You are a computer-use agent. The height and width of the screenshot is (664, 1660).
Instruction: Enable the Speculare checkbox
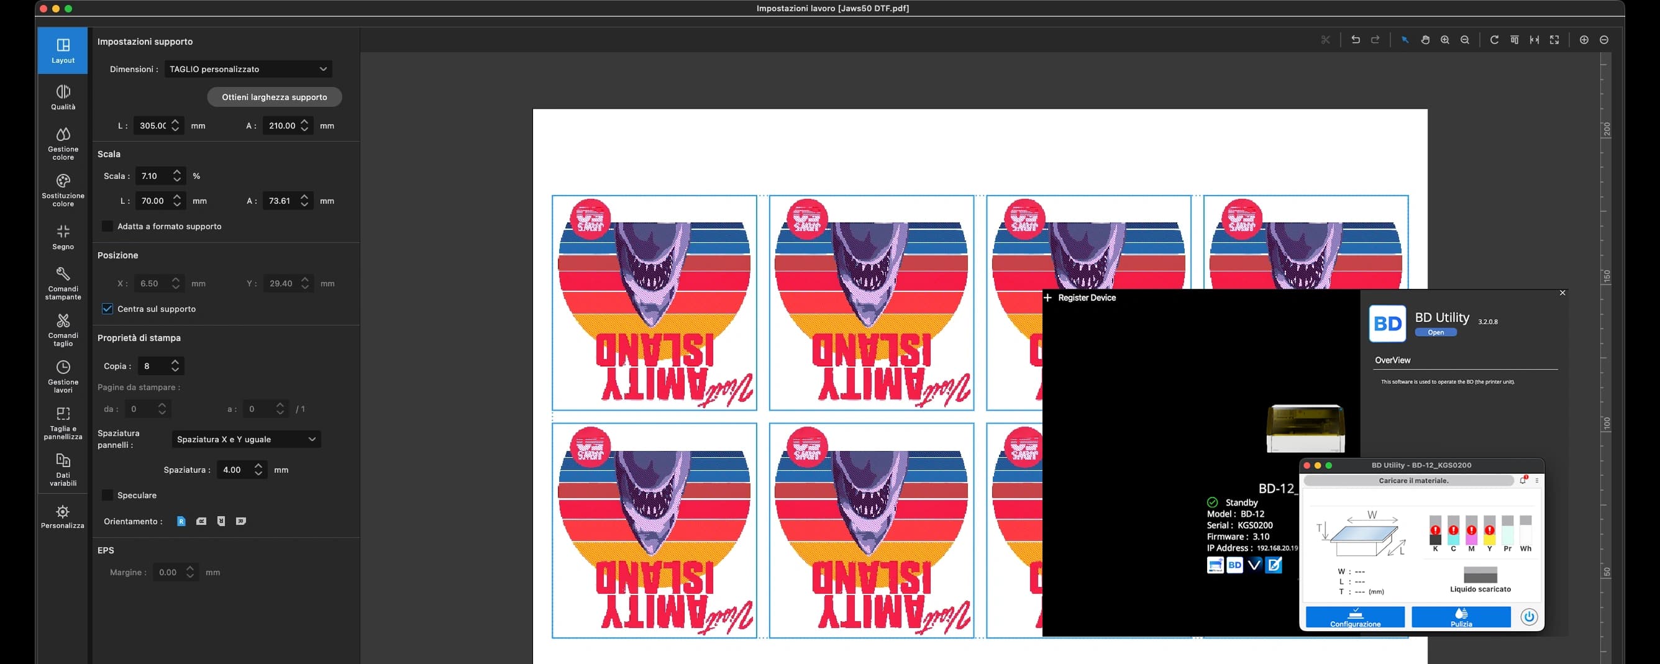107,494
